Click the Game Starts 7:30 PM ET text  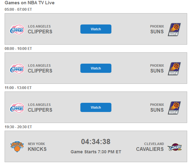pos(96,152)
